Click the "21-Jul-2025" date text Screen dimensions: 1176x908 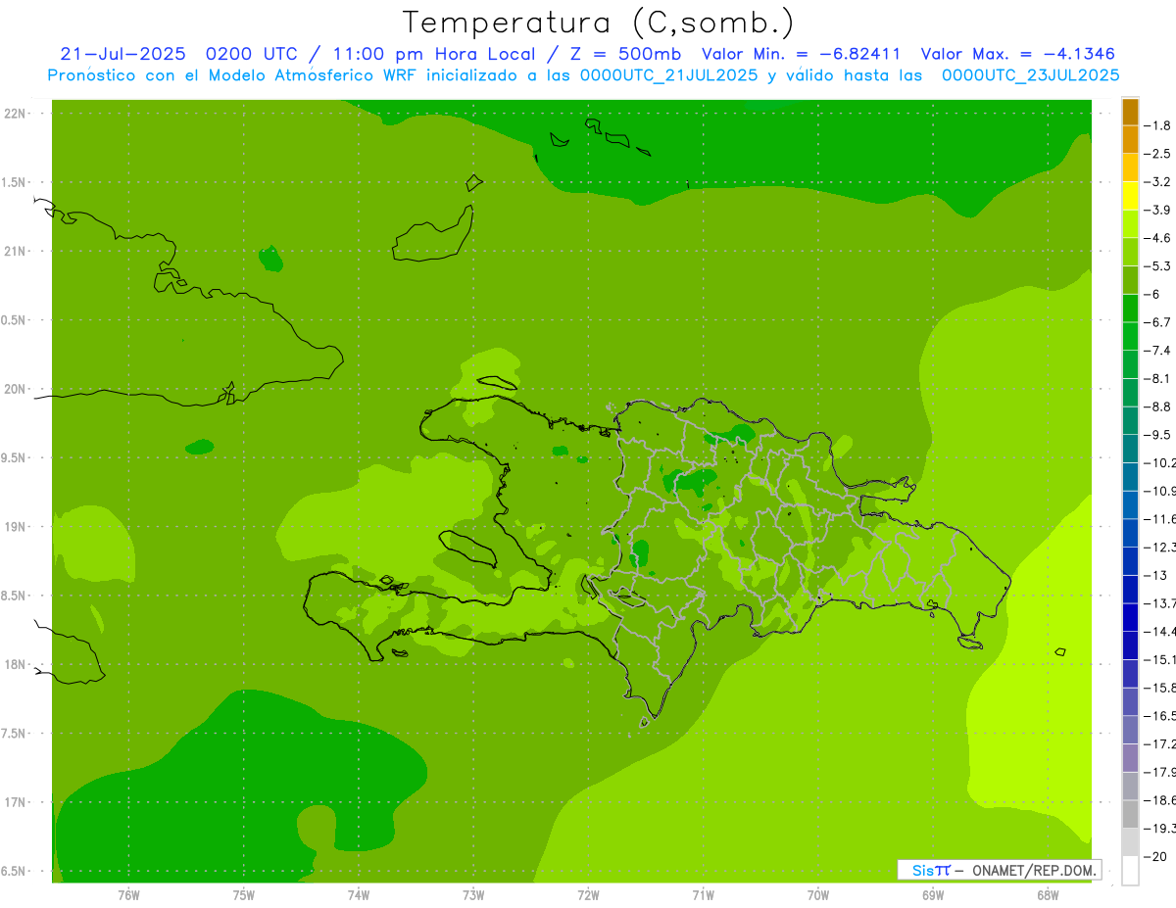point(122,54)
